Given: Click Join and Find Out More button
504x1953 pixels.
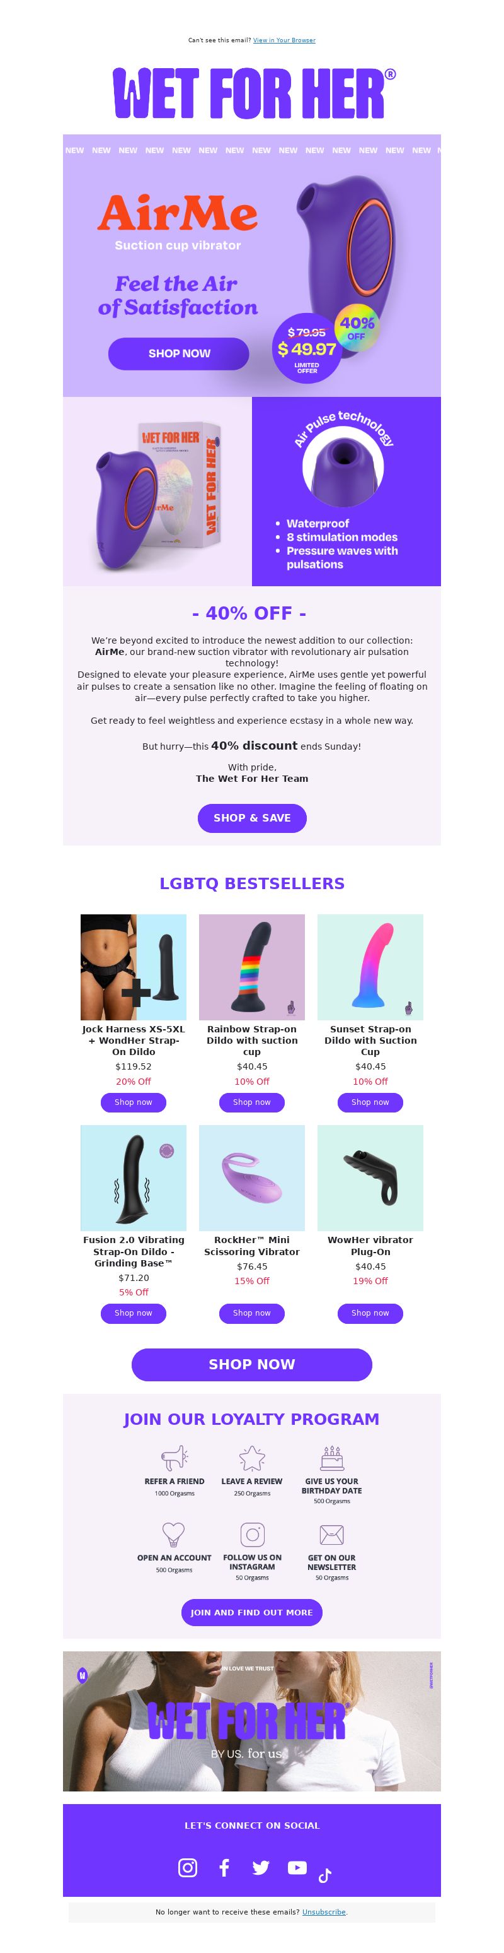Looking at the screenshot, I should [x=252, y=1613].
